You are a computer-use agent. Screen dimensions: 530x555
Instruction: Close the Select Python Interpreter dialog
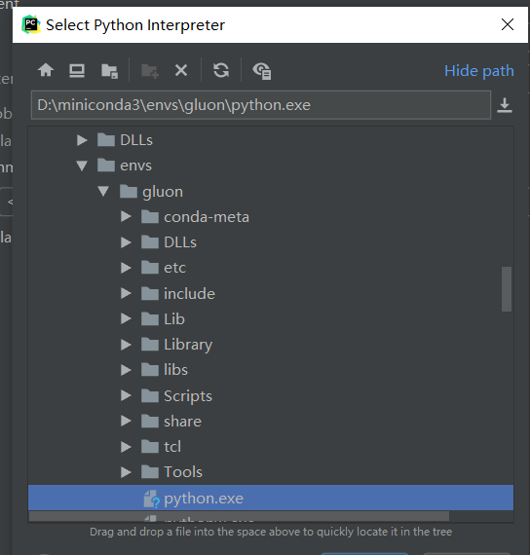[x=508, y=24]
